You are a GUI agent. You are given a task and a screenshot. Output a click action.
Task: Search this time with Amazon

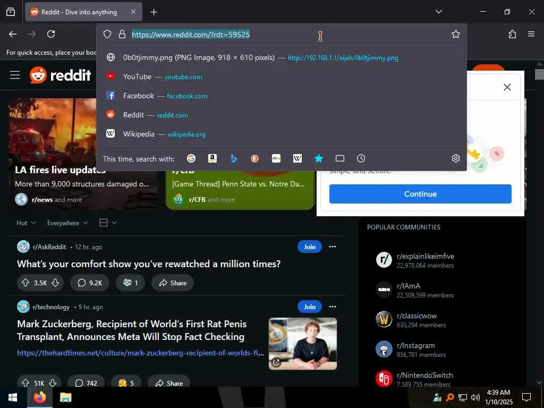(212, 158)
